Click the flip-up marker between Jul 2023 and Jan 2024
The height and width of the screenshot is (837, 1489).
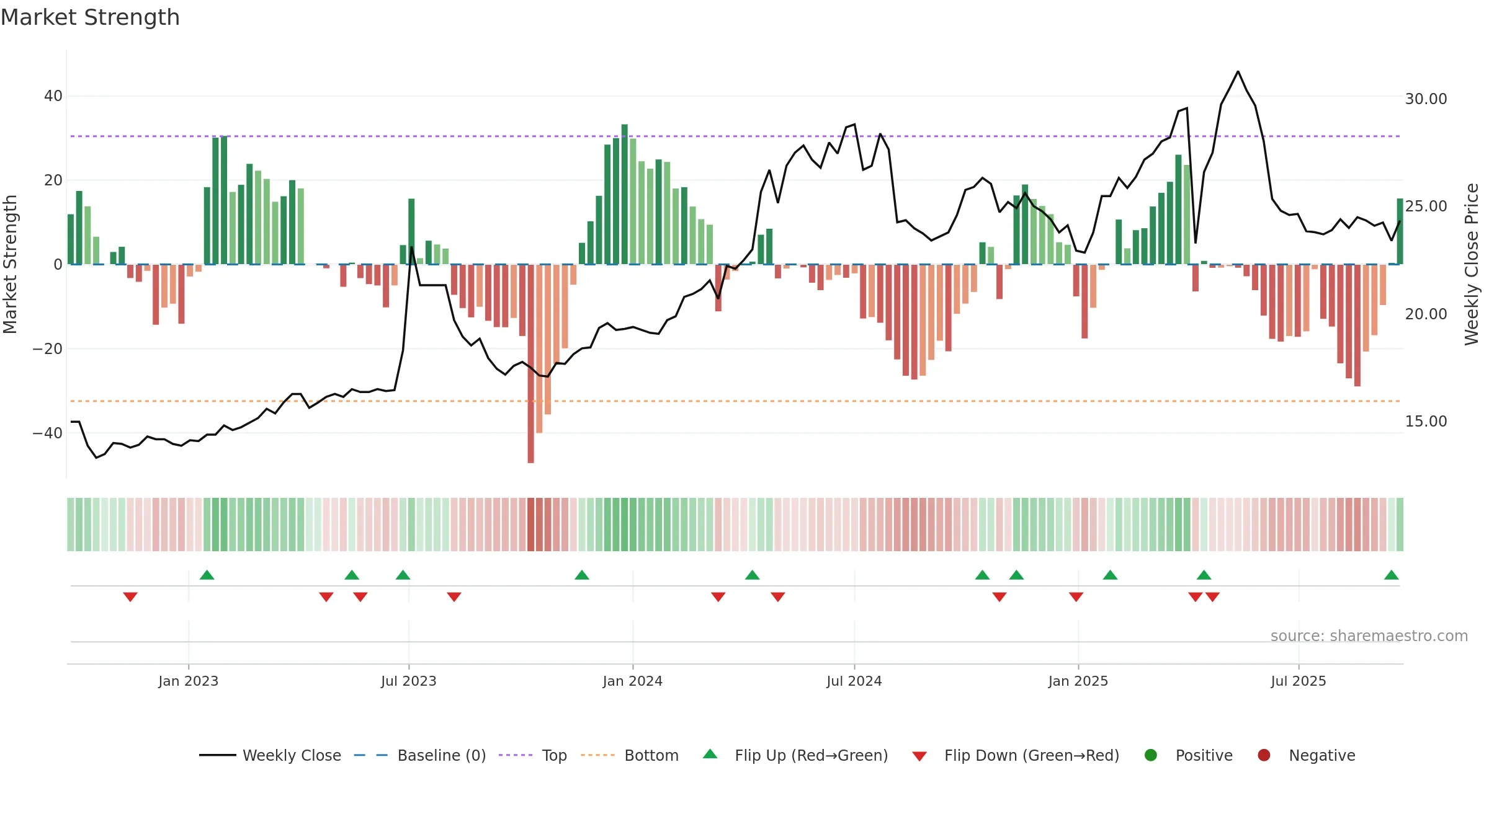pos(582,575)
